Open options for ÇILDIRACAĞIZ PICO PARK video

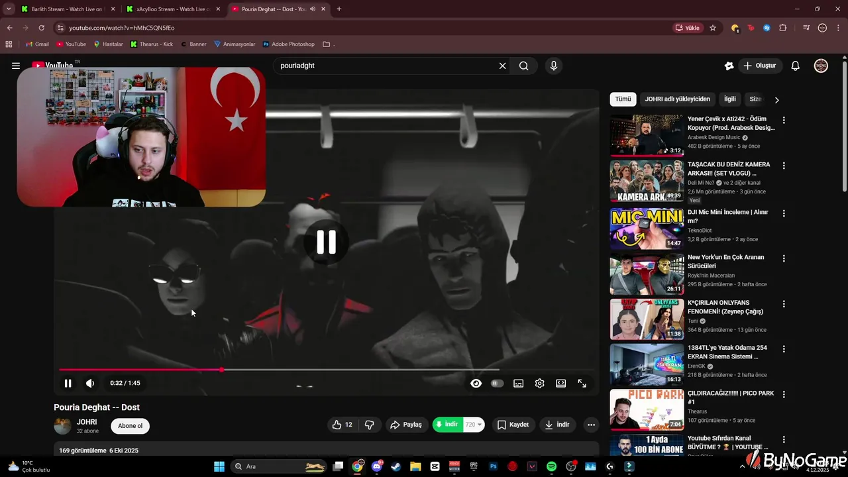click(x=784, y=394)
